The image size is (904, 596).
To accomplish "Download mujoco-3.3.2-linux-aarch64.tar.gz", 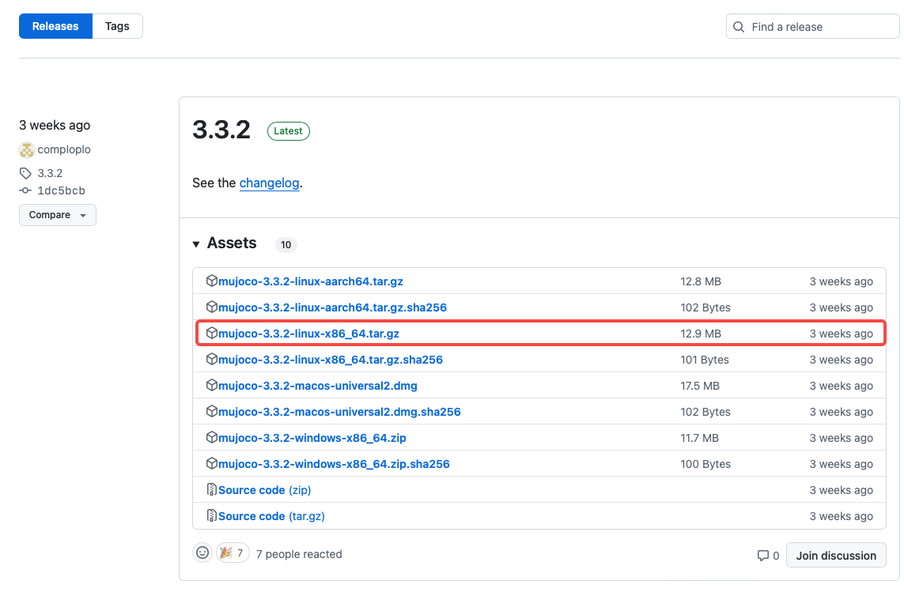I will tap(311, 281).
